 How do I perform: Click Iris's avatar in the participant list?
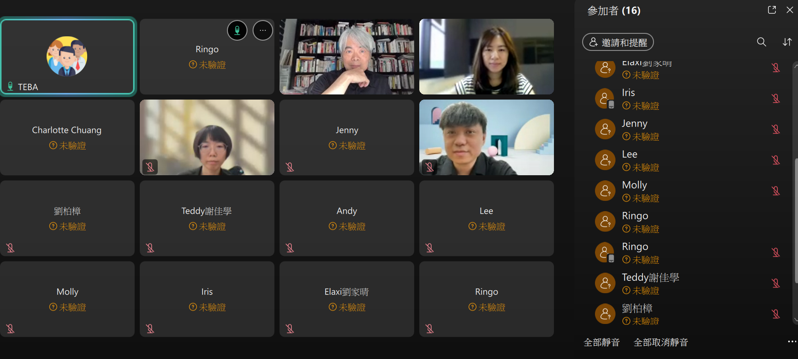click(605, 98)
